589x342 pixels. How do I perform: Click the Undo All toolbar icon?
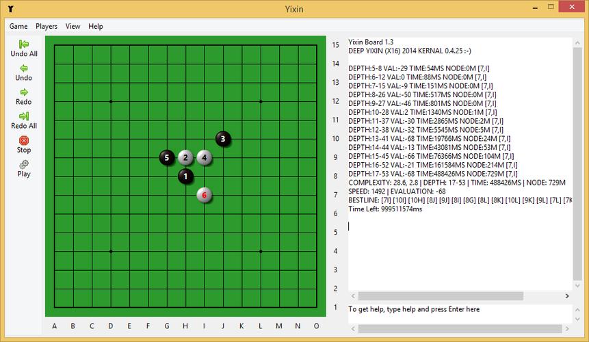point(24,44)
